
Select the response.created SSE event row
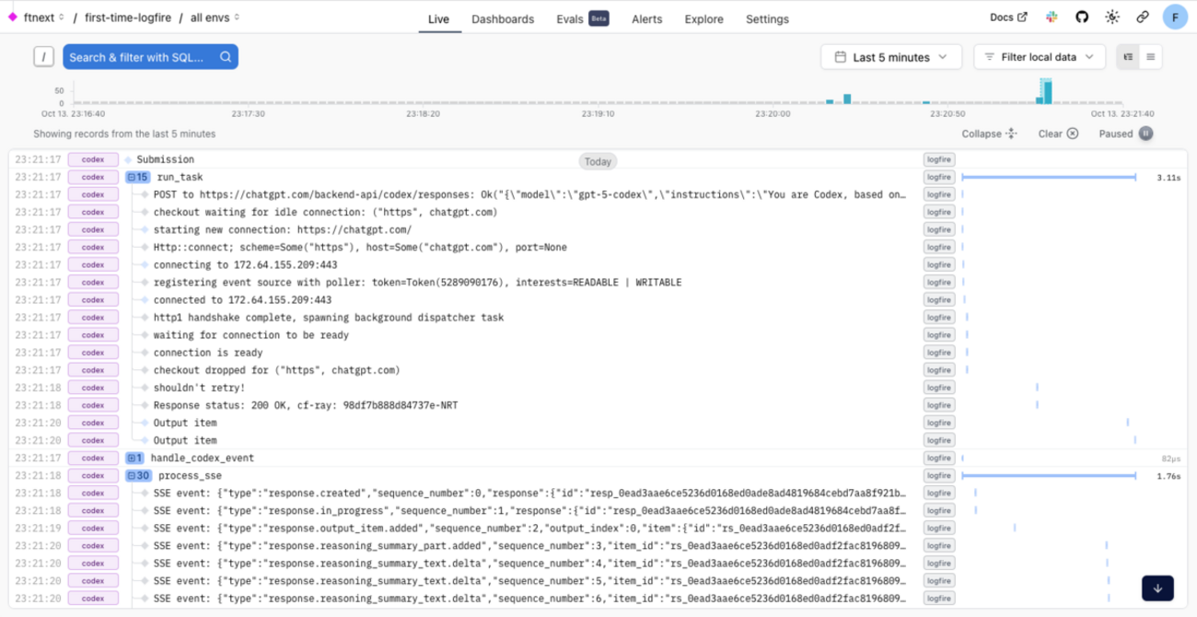pyautogui.click(x=598, y=494)
